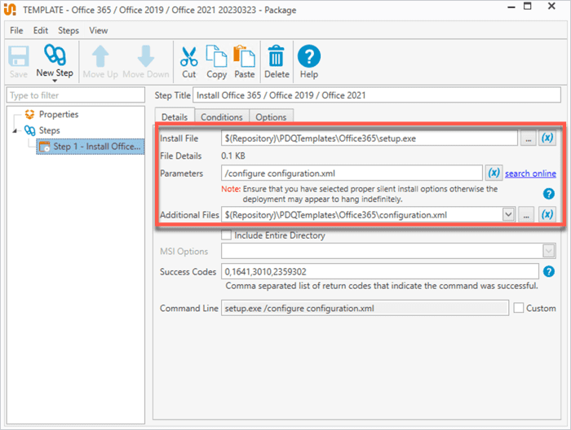Viewport: 571px width, 430px height.
Task: Enable the Custom command line checkbox
Action: tap(519, 308)
